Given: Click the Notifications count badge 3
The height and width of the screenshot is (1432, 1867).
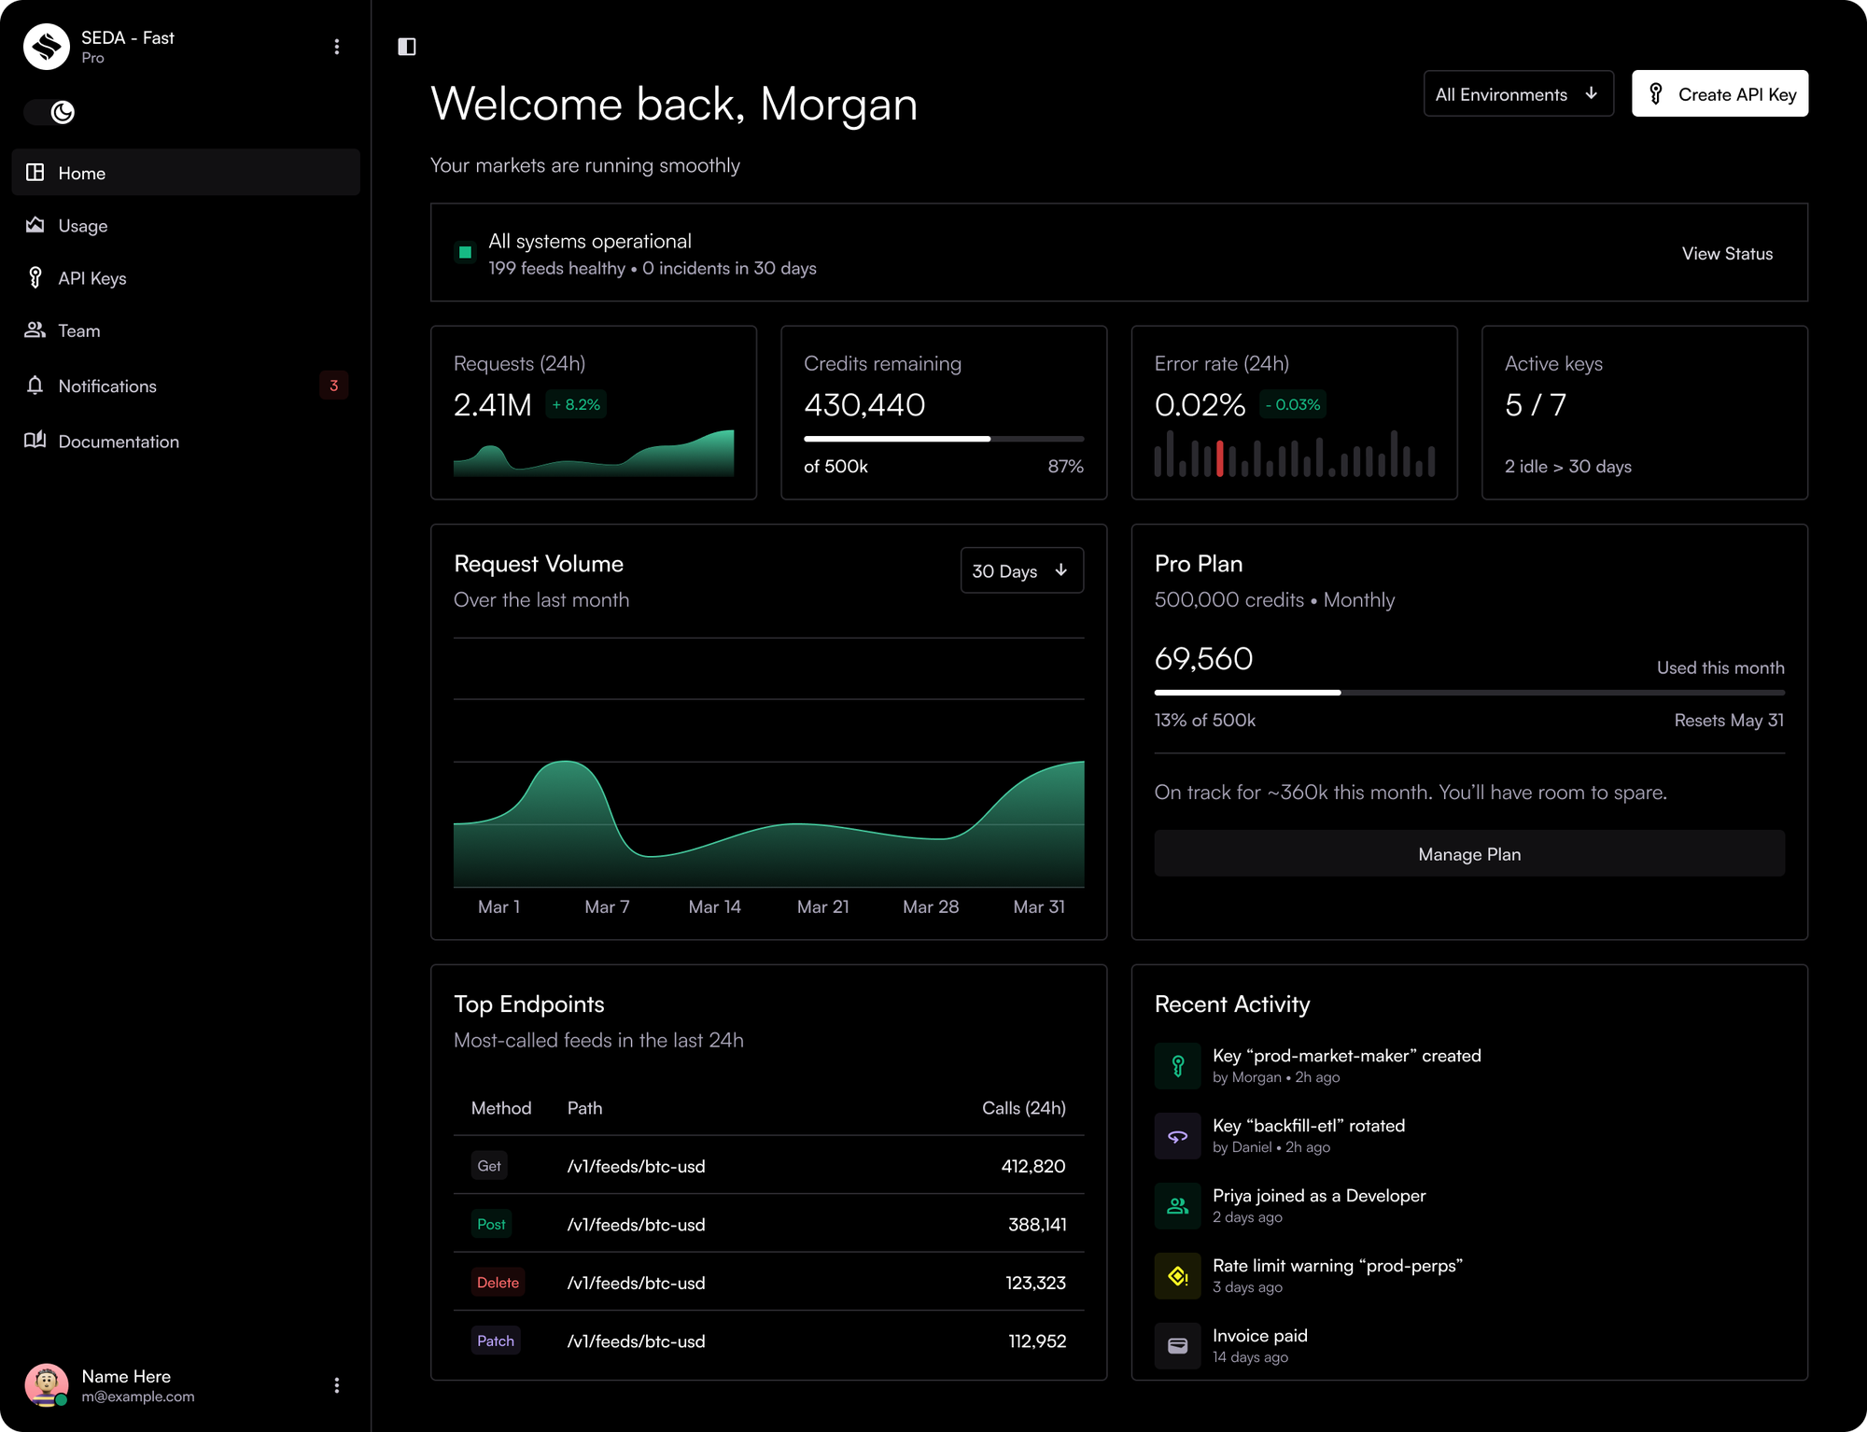Looking at the screenshot, I should click(x=334, y=386).
